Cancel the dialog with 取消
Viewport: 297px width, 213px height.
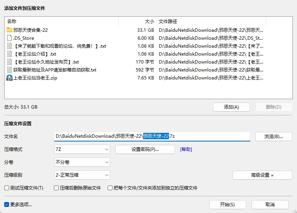click(x=270, y=204)
